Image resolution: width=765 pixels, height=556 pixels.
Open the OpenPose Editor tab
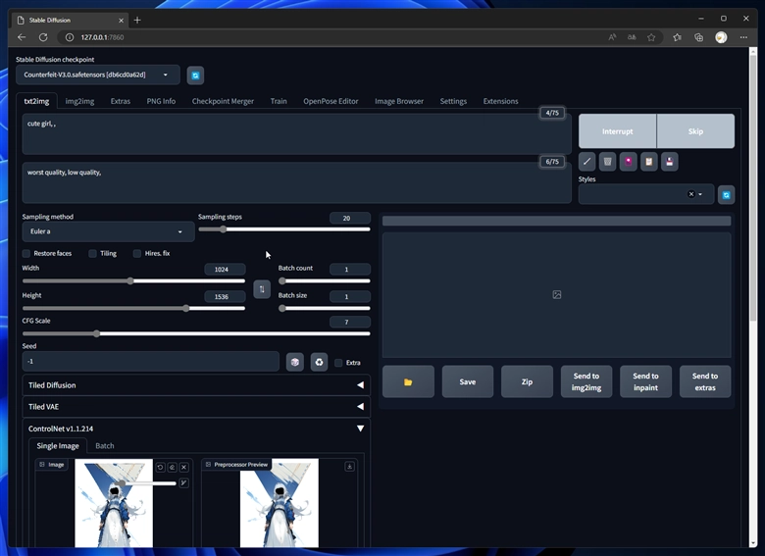[x=331, y=101]
